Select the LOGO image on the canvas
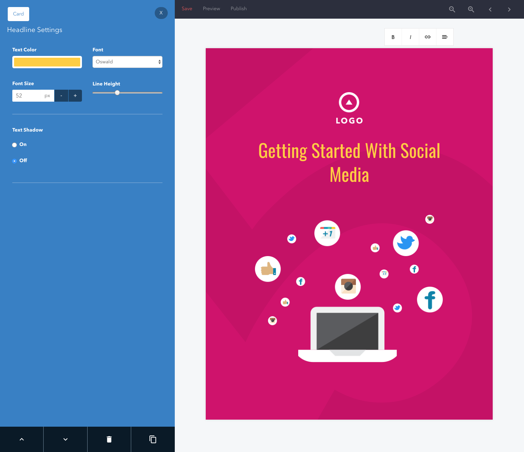 pos(349,108)
